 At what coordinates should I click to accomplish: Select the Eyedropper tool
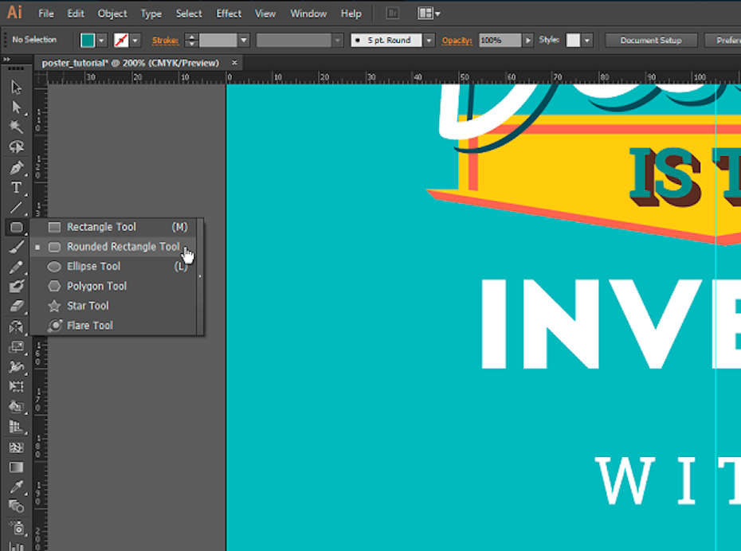[16, 487]
